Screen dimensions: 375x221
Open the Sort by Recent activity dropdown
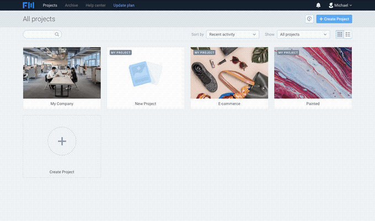click(x=233, y=34)
